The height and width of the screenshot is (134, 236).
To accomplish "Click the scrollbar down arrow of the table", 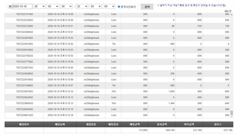I will pyautogui.click(x=232, y=117).
